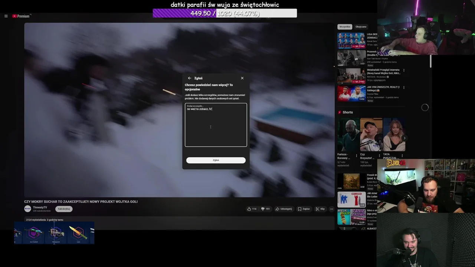Open options for Czy Krzysztof short
The width and height of the screenshot is (475, 267).
(379, 156)
